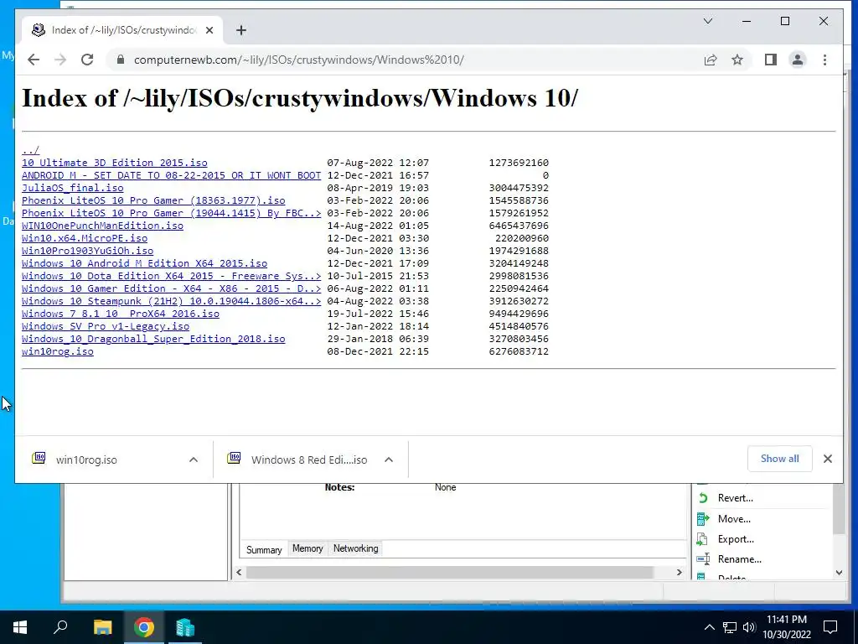
Task: Close the downloads bar
Action: (827, 459)
